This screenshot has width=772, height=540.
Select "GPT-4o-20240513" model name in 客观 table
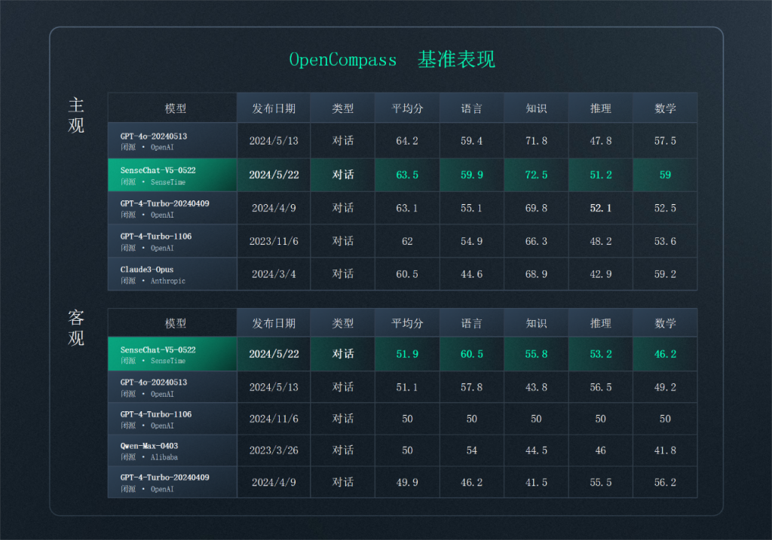click(154, 382)
